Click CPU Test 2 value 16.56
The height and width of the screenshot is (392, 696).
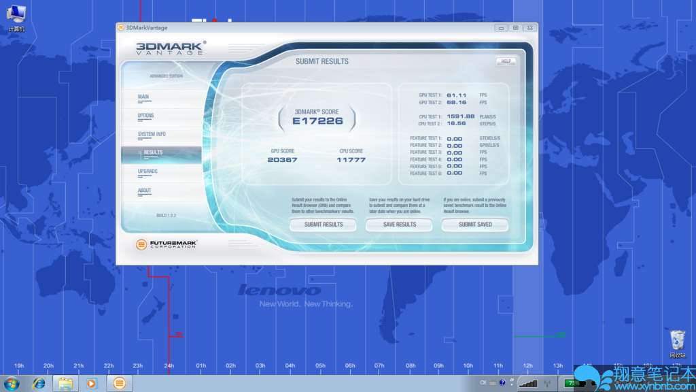pyautogui.click(x=456, y=124)
